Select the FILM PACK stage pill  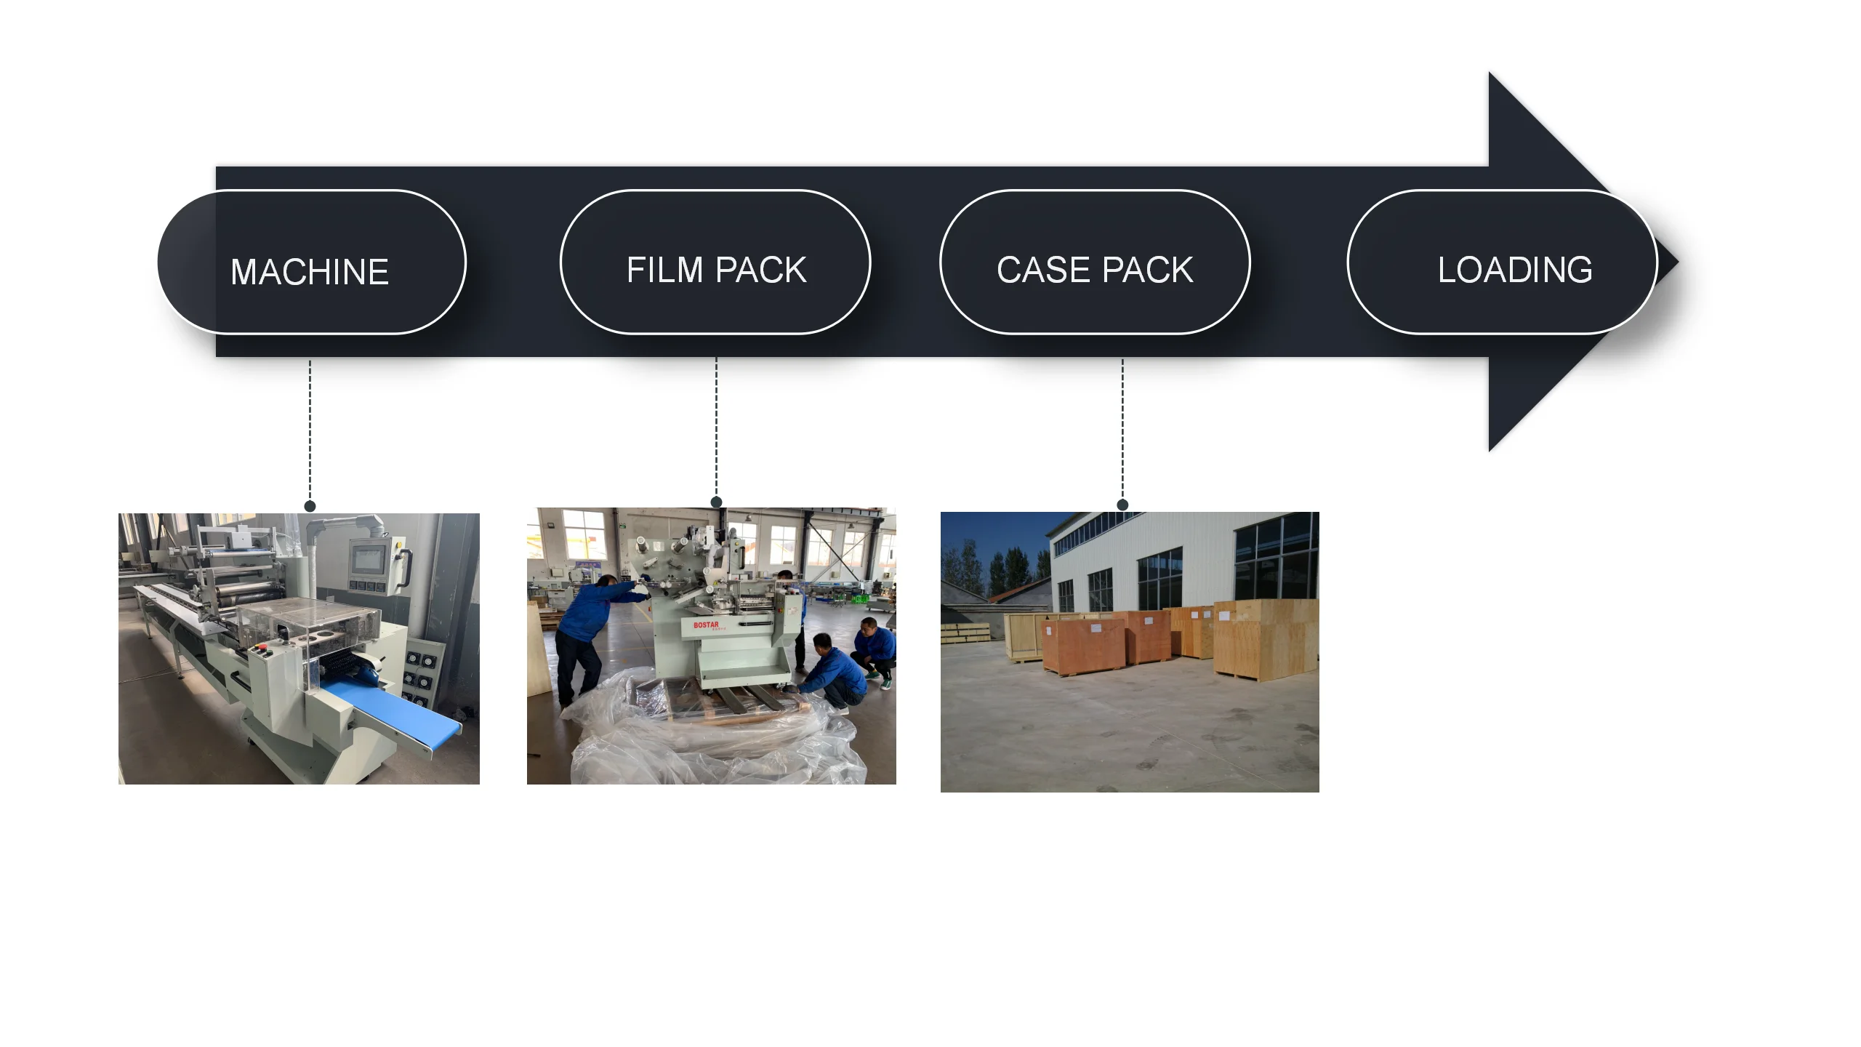(x=715, y=262)
